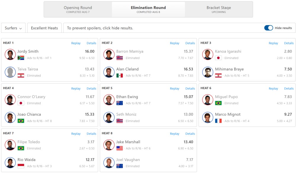Viewport: 296px width, 173px height.
Task: Select the Elimination Round tab
Action: click(x=148, y=9)
